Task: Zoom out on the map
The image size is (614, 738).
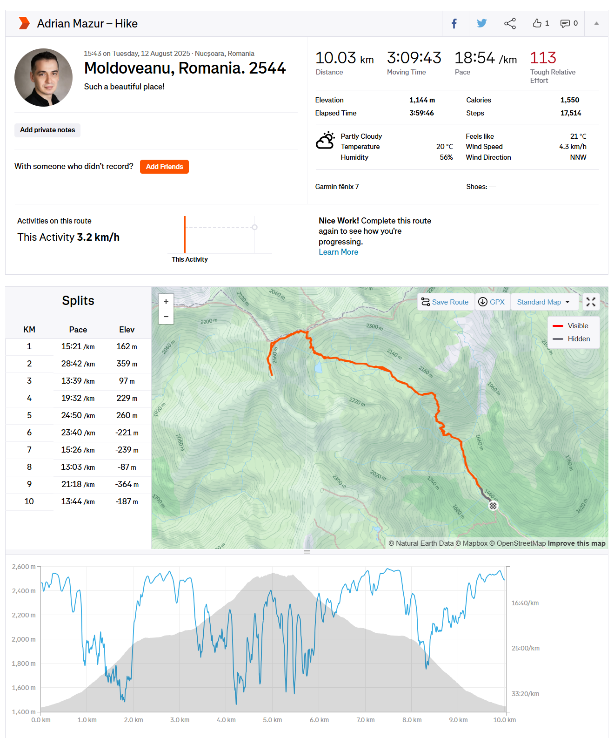Action: pos(166,317)
